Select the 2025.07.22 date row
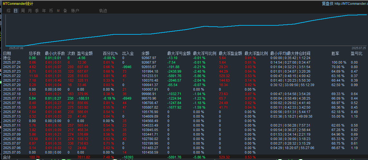Screen dimensions: 368x160 (12, 76)
